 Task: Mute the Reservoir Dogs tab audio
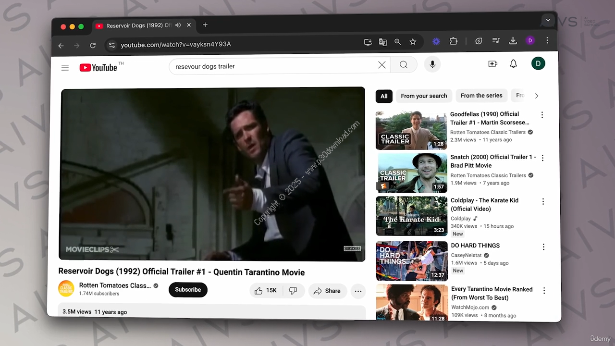tap(178, 25)
